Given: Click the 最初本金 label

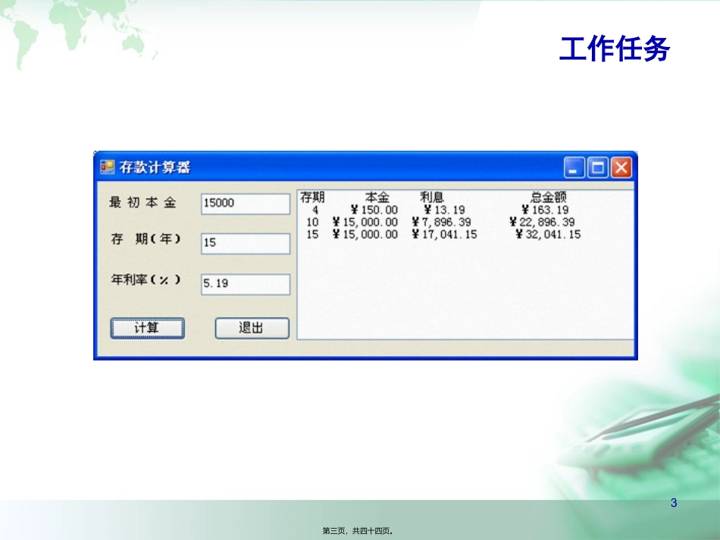Looking at the screenshot, I should pyautogui.click(x=142, y=202).
